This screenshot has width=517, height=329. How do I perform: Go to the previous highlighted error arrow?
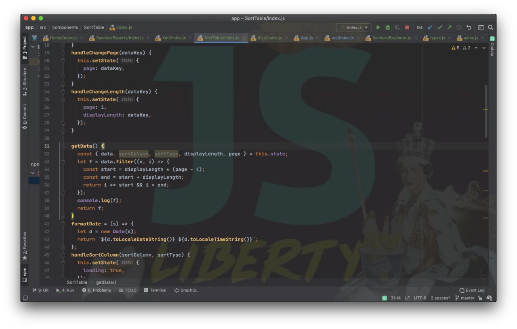pyautogui.click(x=476, y=48)
